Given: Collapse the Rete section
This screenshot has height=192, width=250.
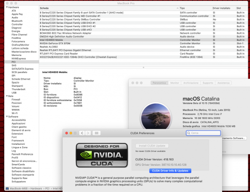Looking at the screenshot, I should tap(7, 96).
